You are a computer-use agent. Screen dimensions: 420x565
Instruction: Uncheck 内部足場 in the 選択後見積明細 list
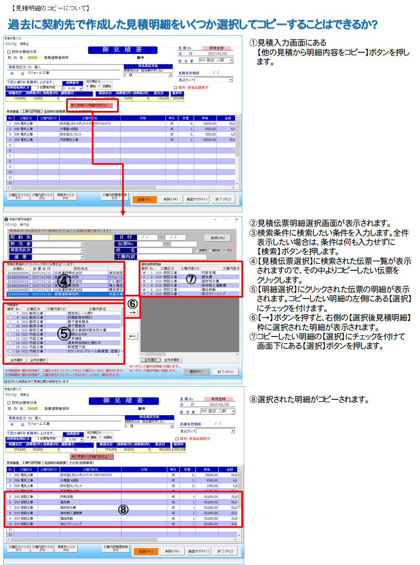tap(144, 273)
